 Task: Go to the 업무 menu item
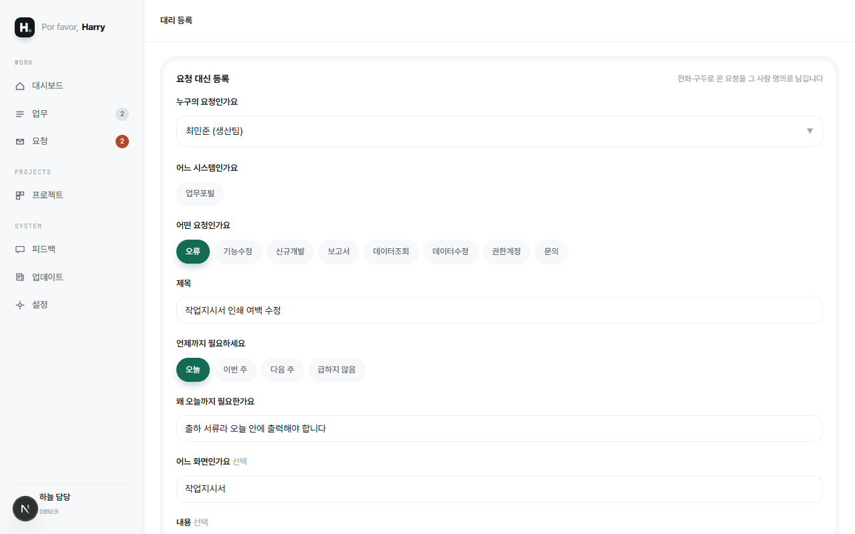point(72,114)
